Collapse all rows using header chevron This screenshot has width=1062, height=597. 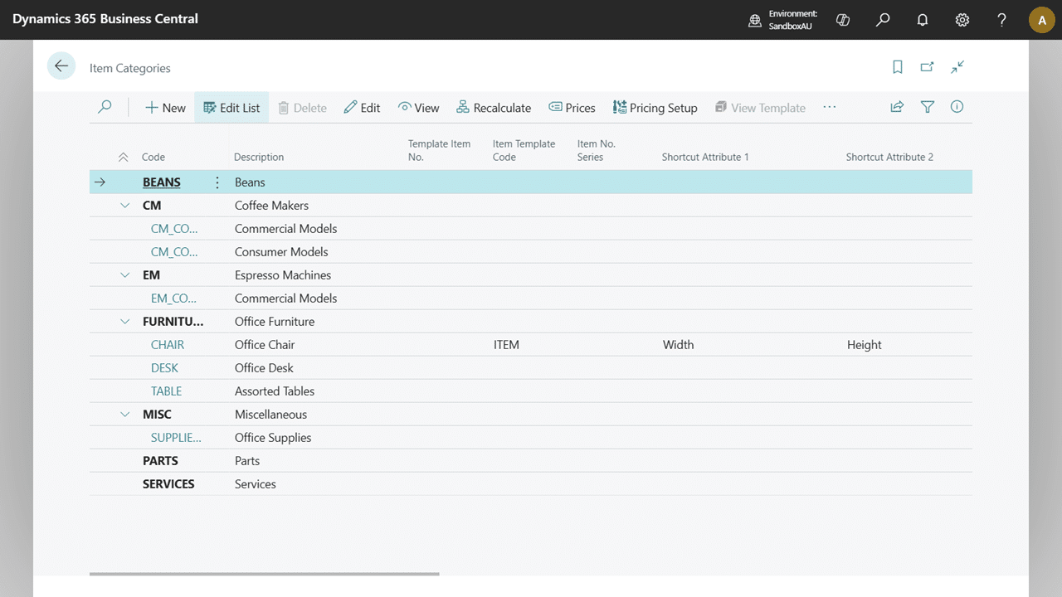point(124,157)
